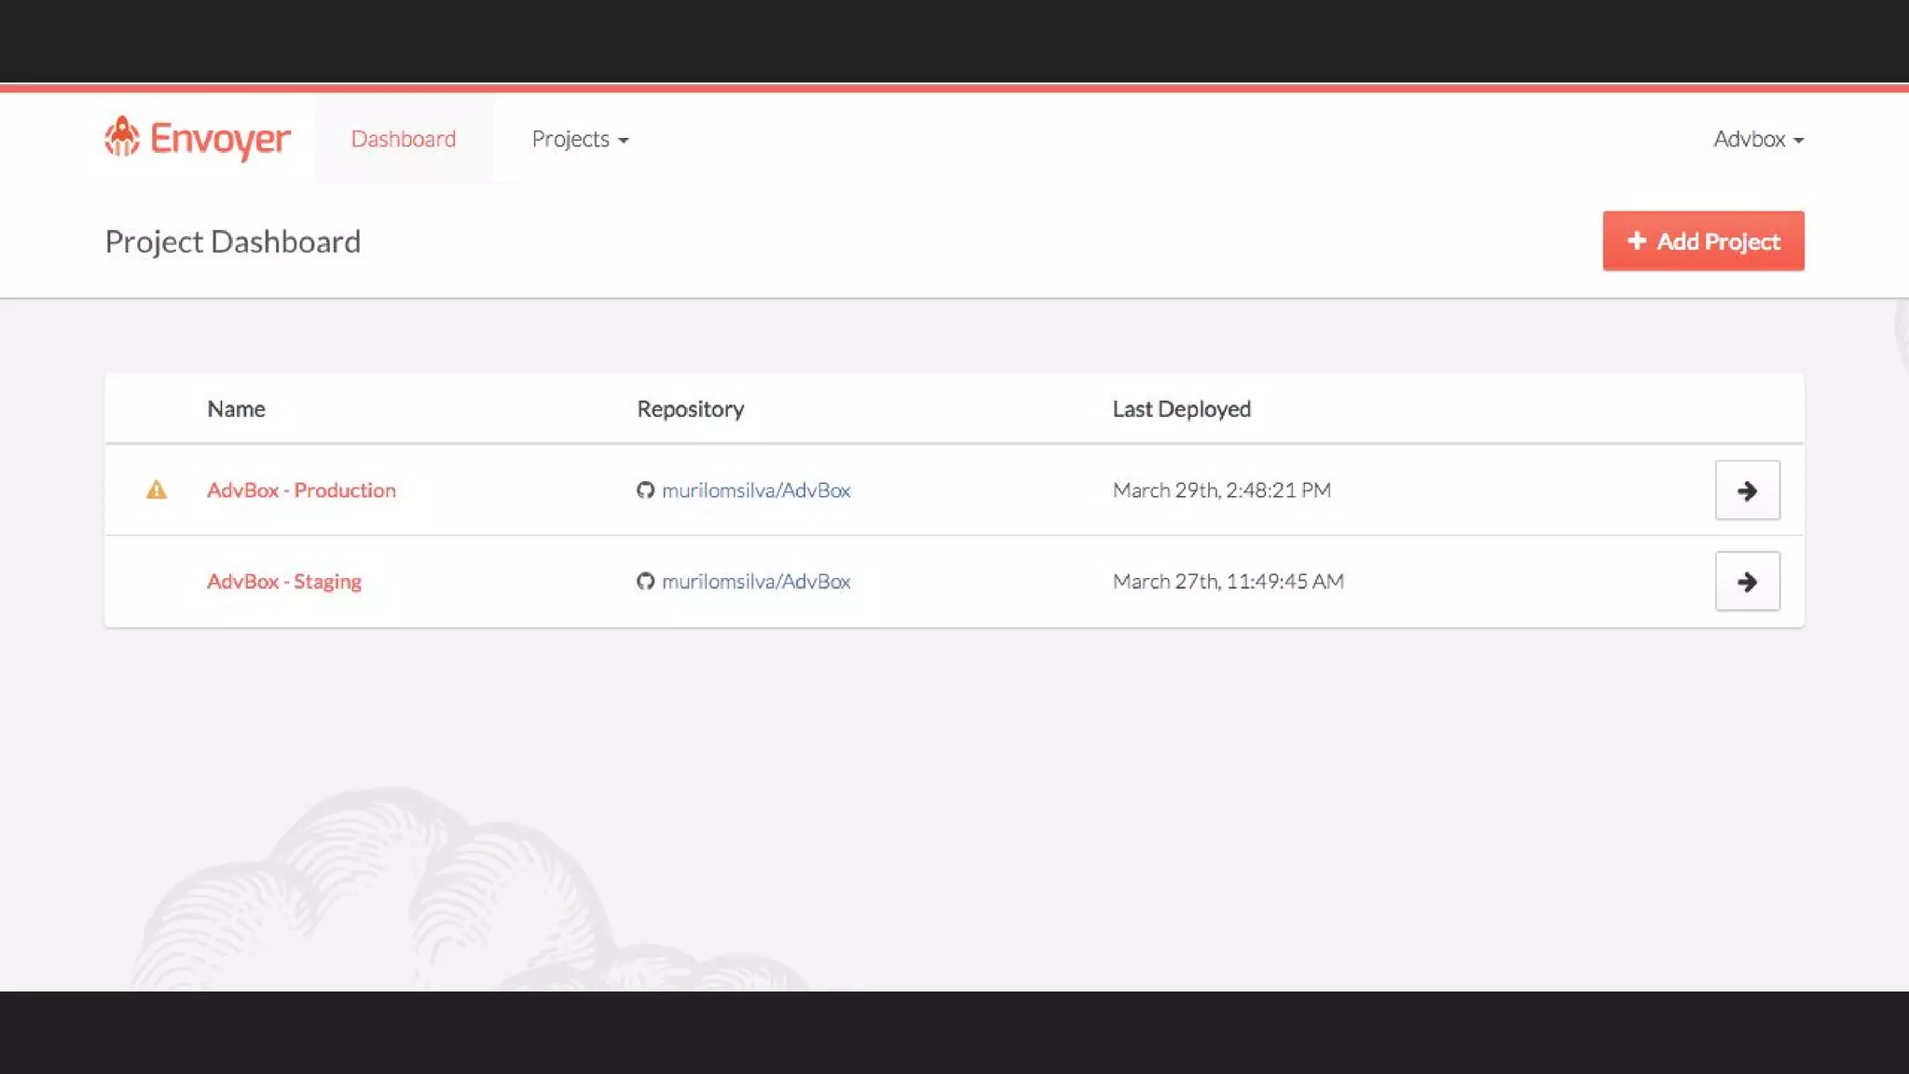
Task: Click the Repository column header
Action: click(690, 408)
